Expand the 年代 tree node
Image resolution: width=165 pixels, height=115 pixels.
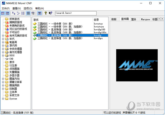pos(3,39)
